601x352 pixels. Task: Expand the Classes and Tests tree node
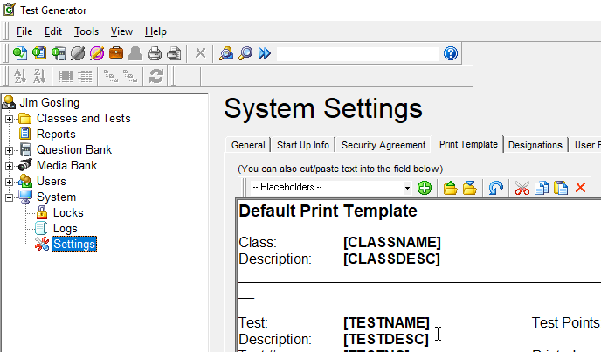click(x=10, y=119)
